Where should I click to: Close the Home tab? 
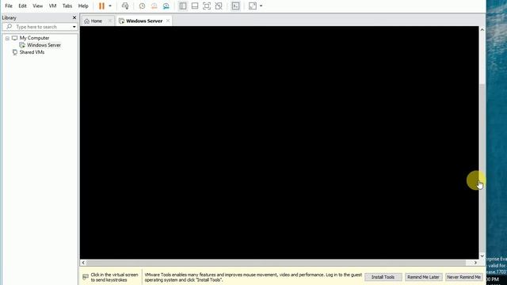[110, 21]
